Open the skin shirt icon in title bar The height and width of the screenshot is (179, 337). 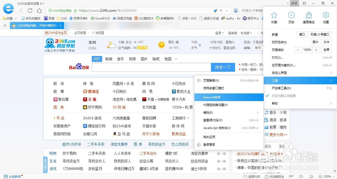tap(304, 3)
